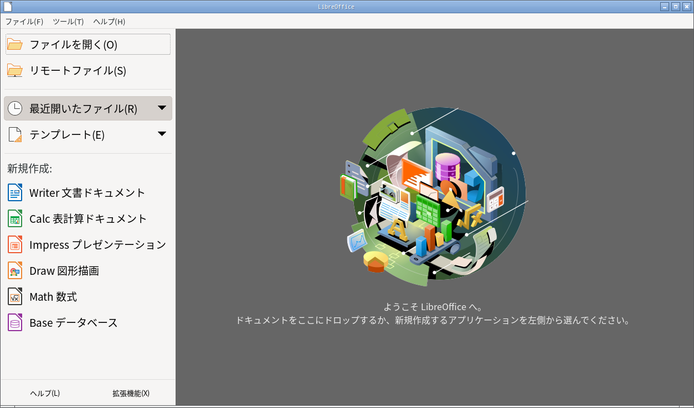The image size is (694, 408).
Task: Click the Math formula icon
Action: click(x=15, y=296)
